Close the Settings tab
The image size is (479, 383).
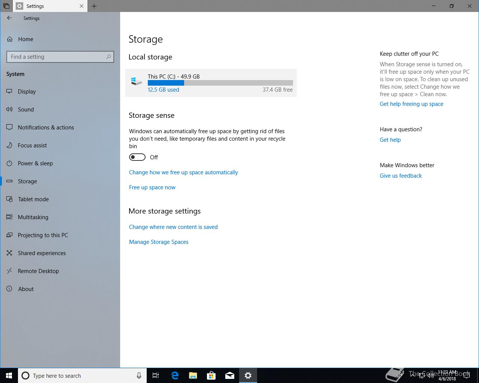82,6
